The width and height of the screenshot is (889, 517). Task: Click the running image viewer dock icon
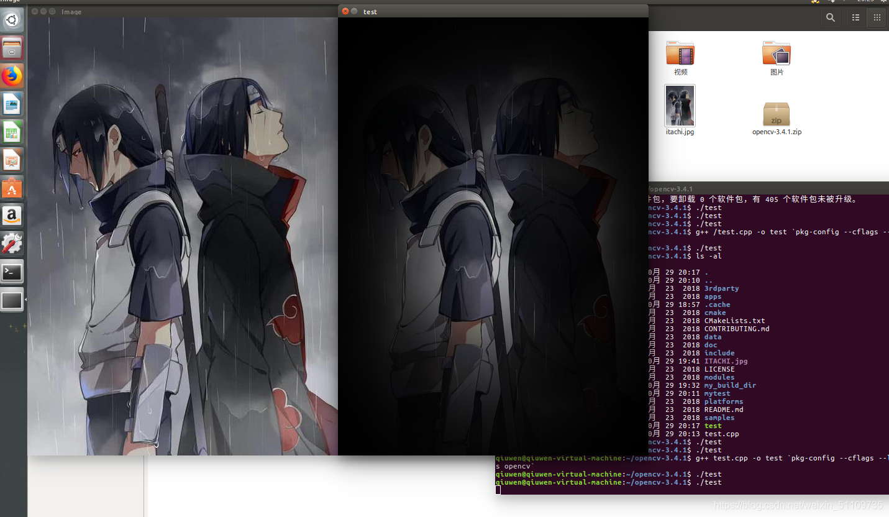(12, 300)
